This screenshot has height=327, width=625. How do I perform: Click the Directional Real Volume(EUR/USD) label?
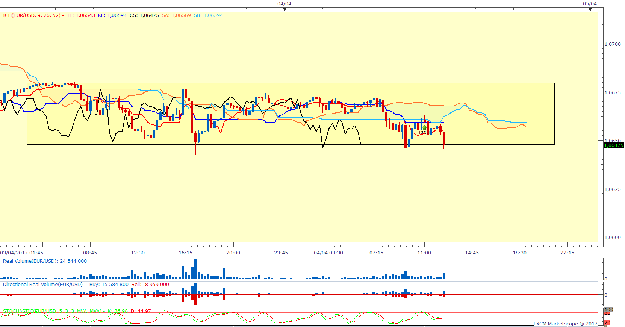tap(43, 285)
